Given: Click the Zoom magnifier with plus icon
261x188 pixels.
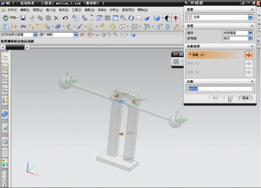Looking at the screenshot, I should 123,18.
